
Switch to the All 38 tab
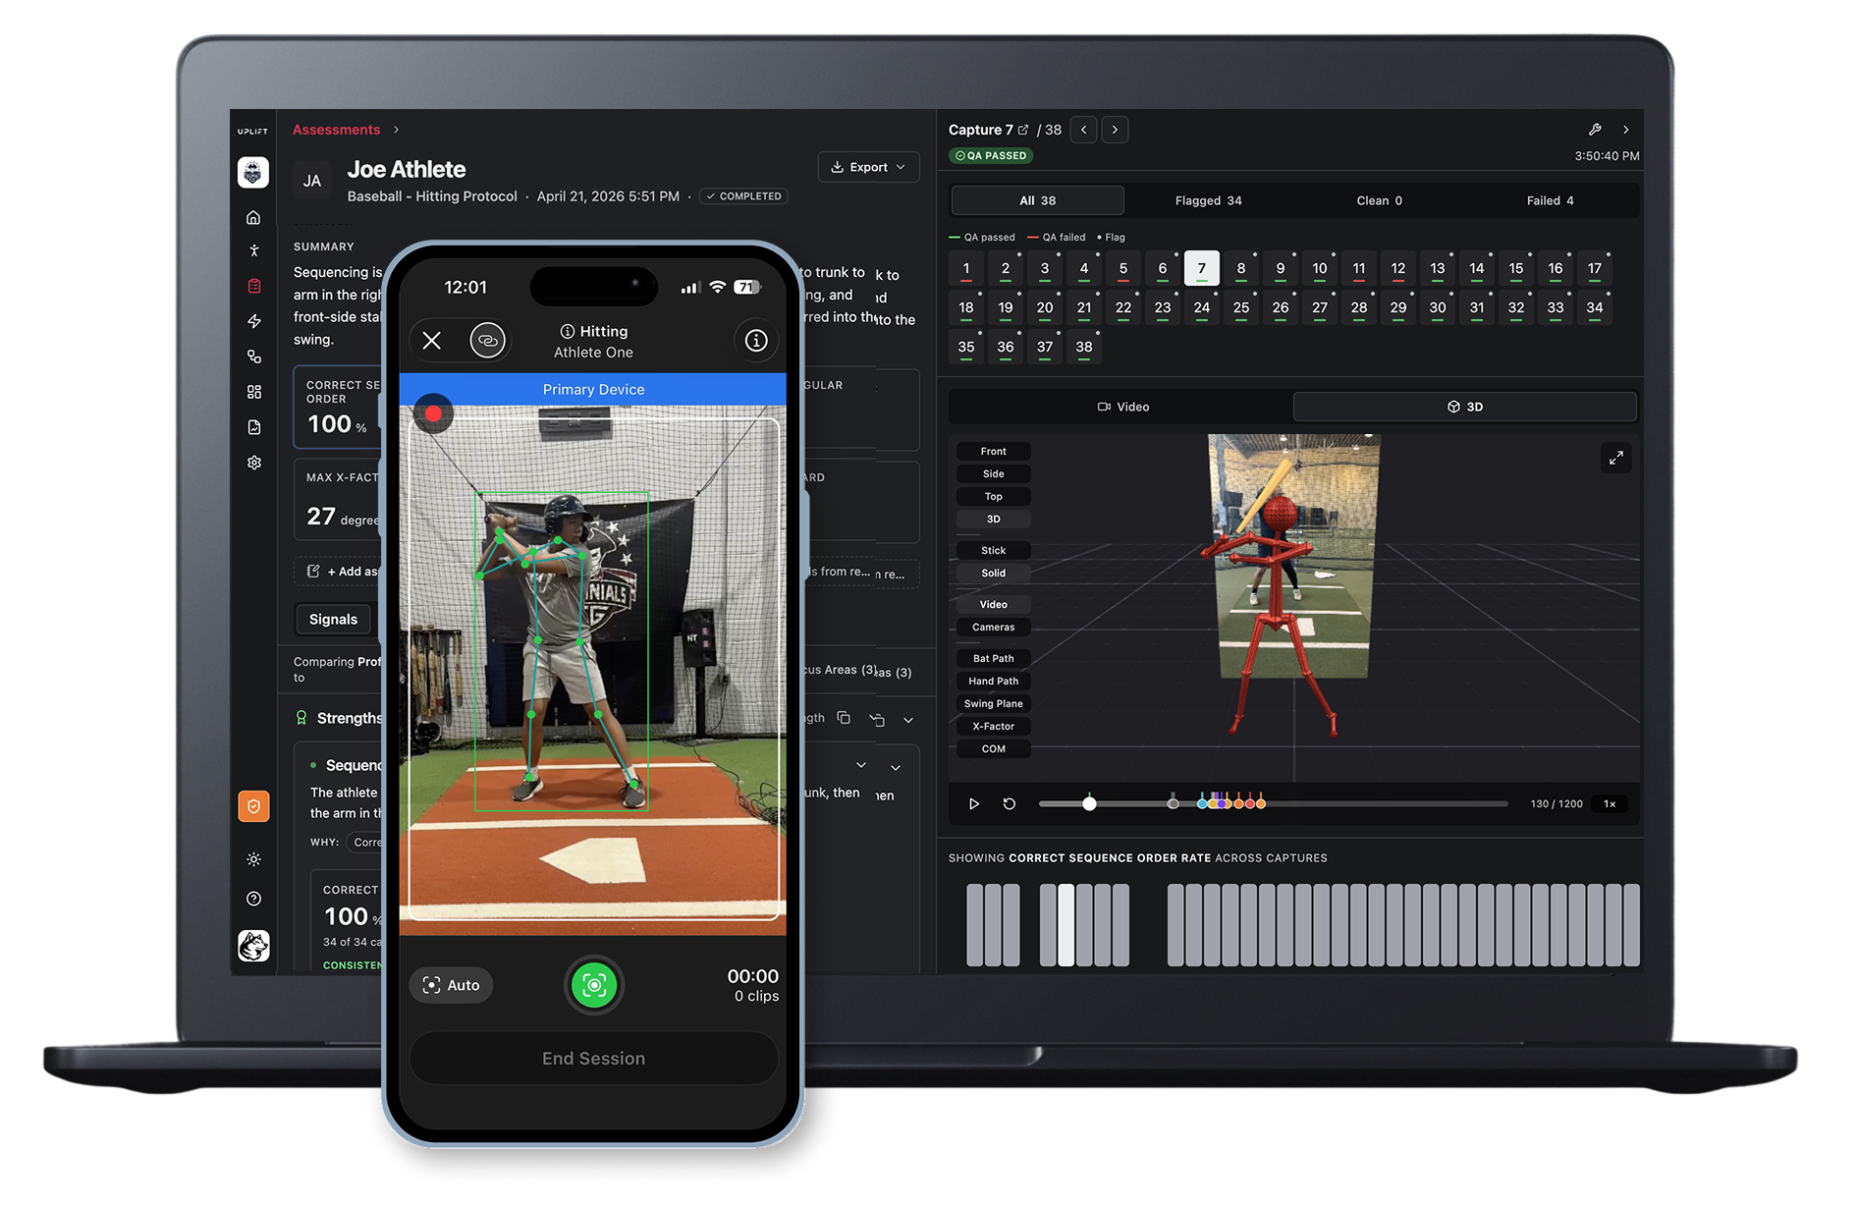point(1038,200)
